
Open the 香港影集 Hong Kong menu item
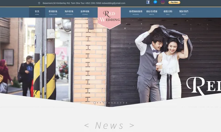[53, 12]
